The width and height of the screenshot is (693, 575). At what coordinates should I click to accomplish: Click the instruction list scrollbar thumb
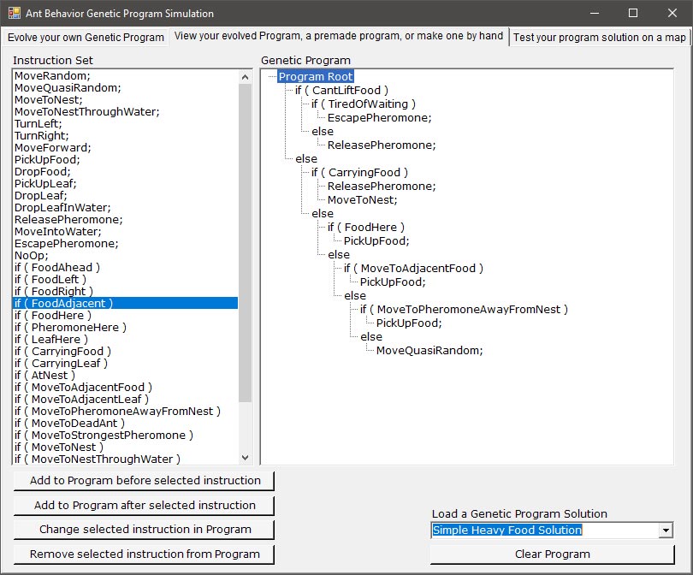point(246,243)
